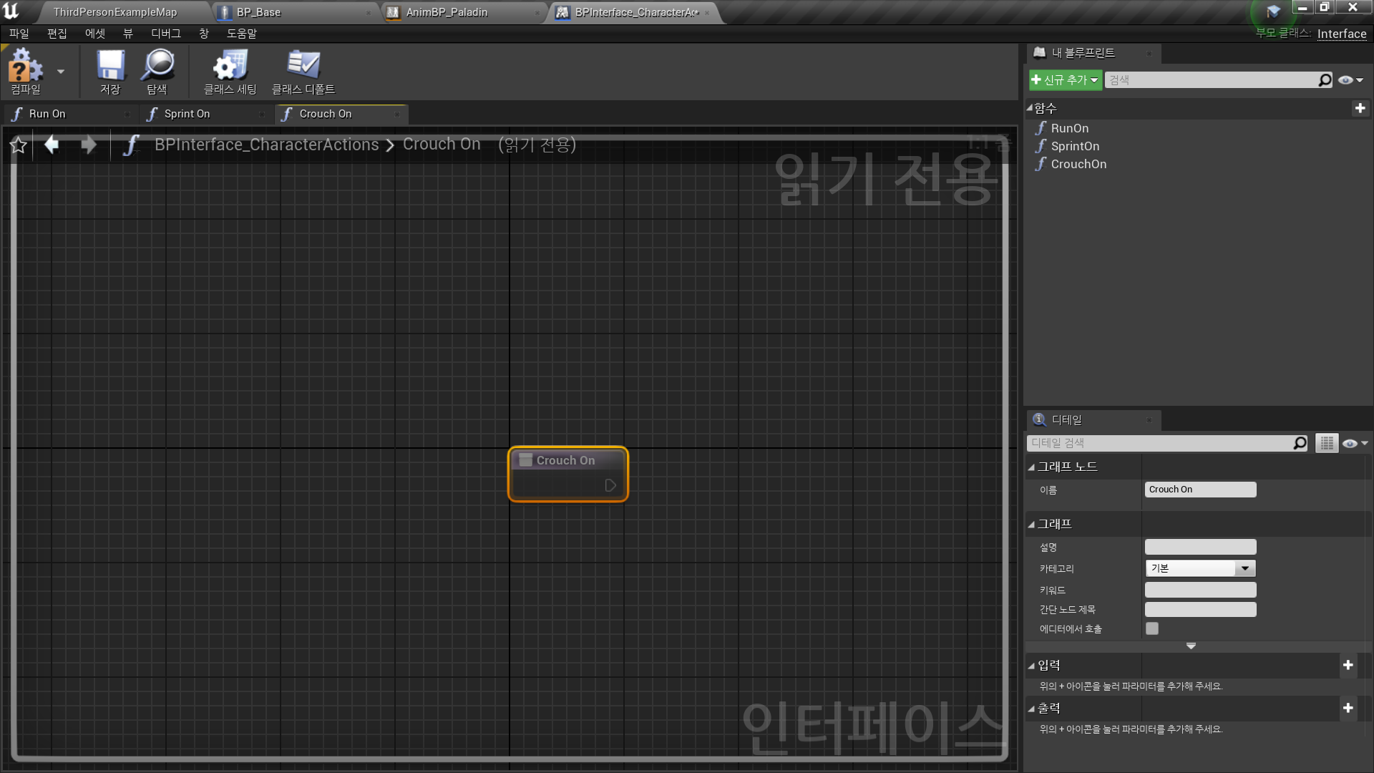1374x773 pixels.
Task: Click the Compile toolbar icon
Action: point(25,69)
